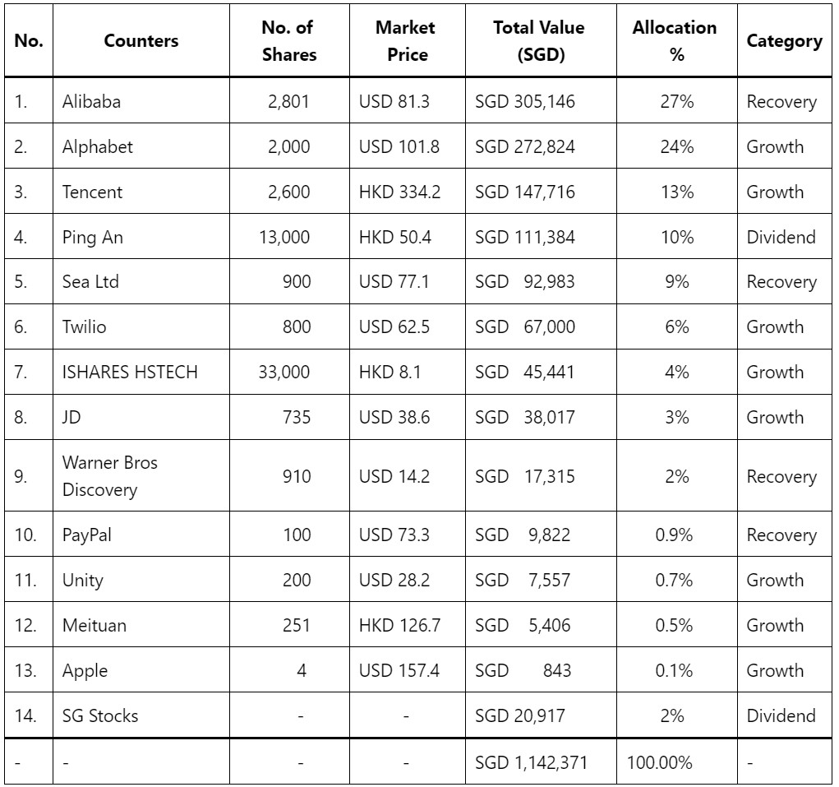
Task: Select the ISHARES HSTECH counter cell
Action: click(x=141, y=372)
